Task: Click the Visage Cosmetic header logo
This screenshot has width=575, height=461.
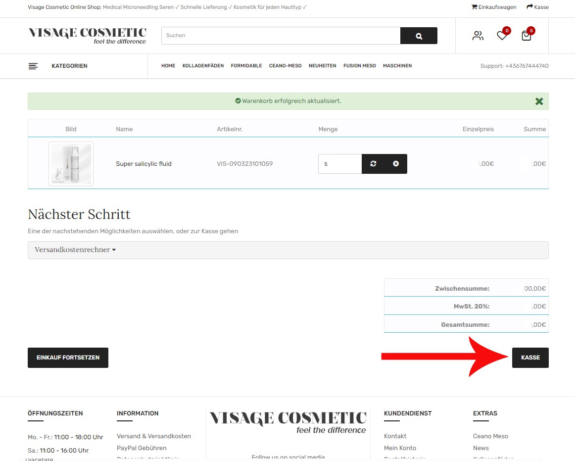Action: pyautogui.click(x=88, y=35)
